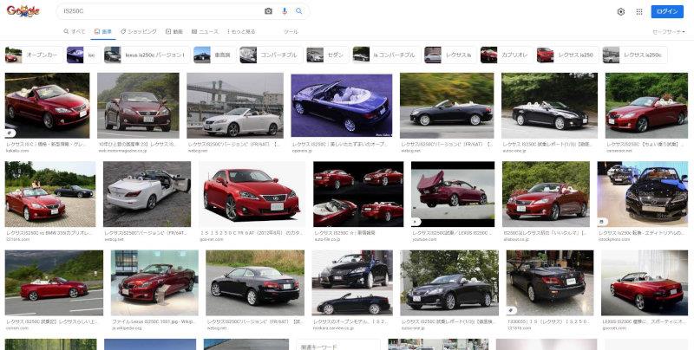Image resolution: width=694 pixels, height=350 pixels.
Task: Click the youtube.com source link
Action: click(x=424, y=239)
